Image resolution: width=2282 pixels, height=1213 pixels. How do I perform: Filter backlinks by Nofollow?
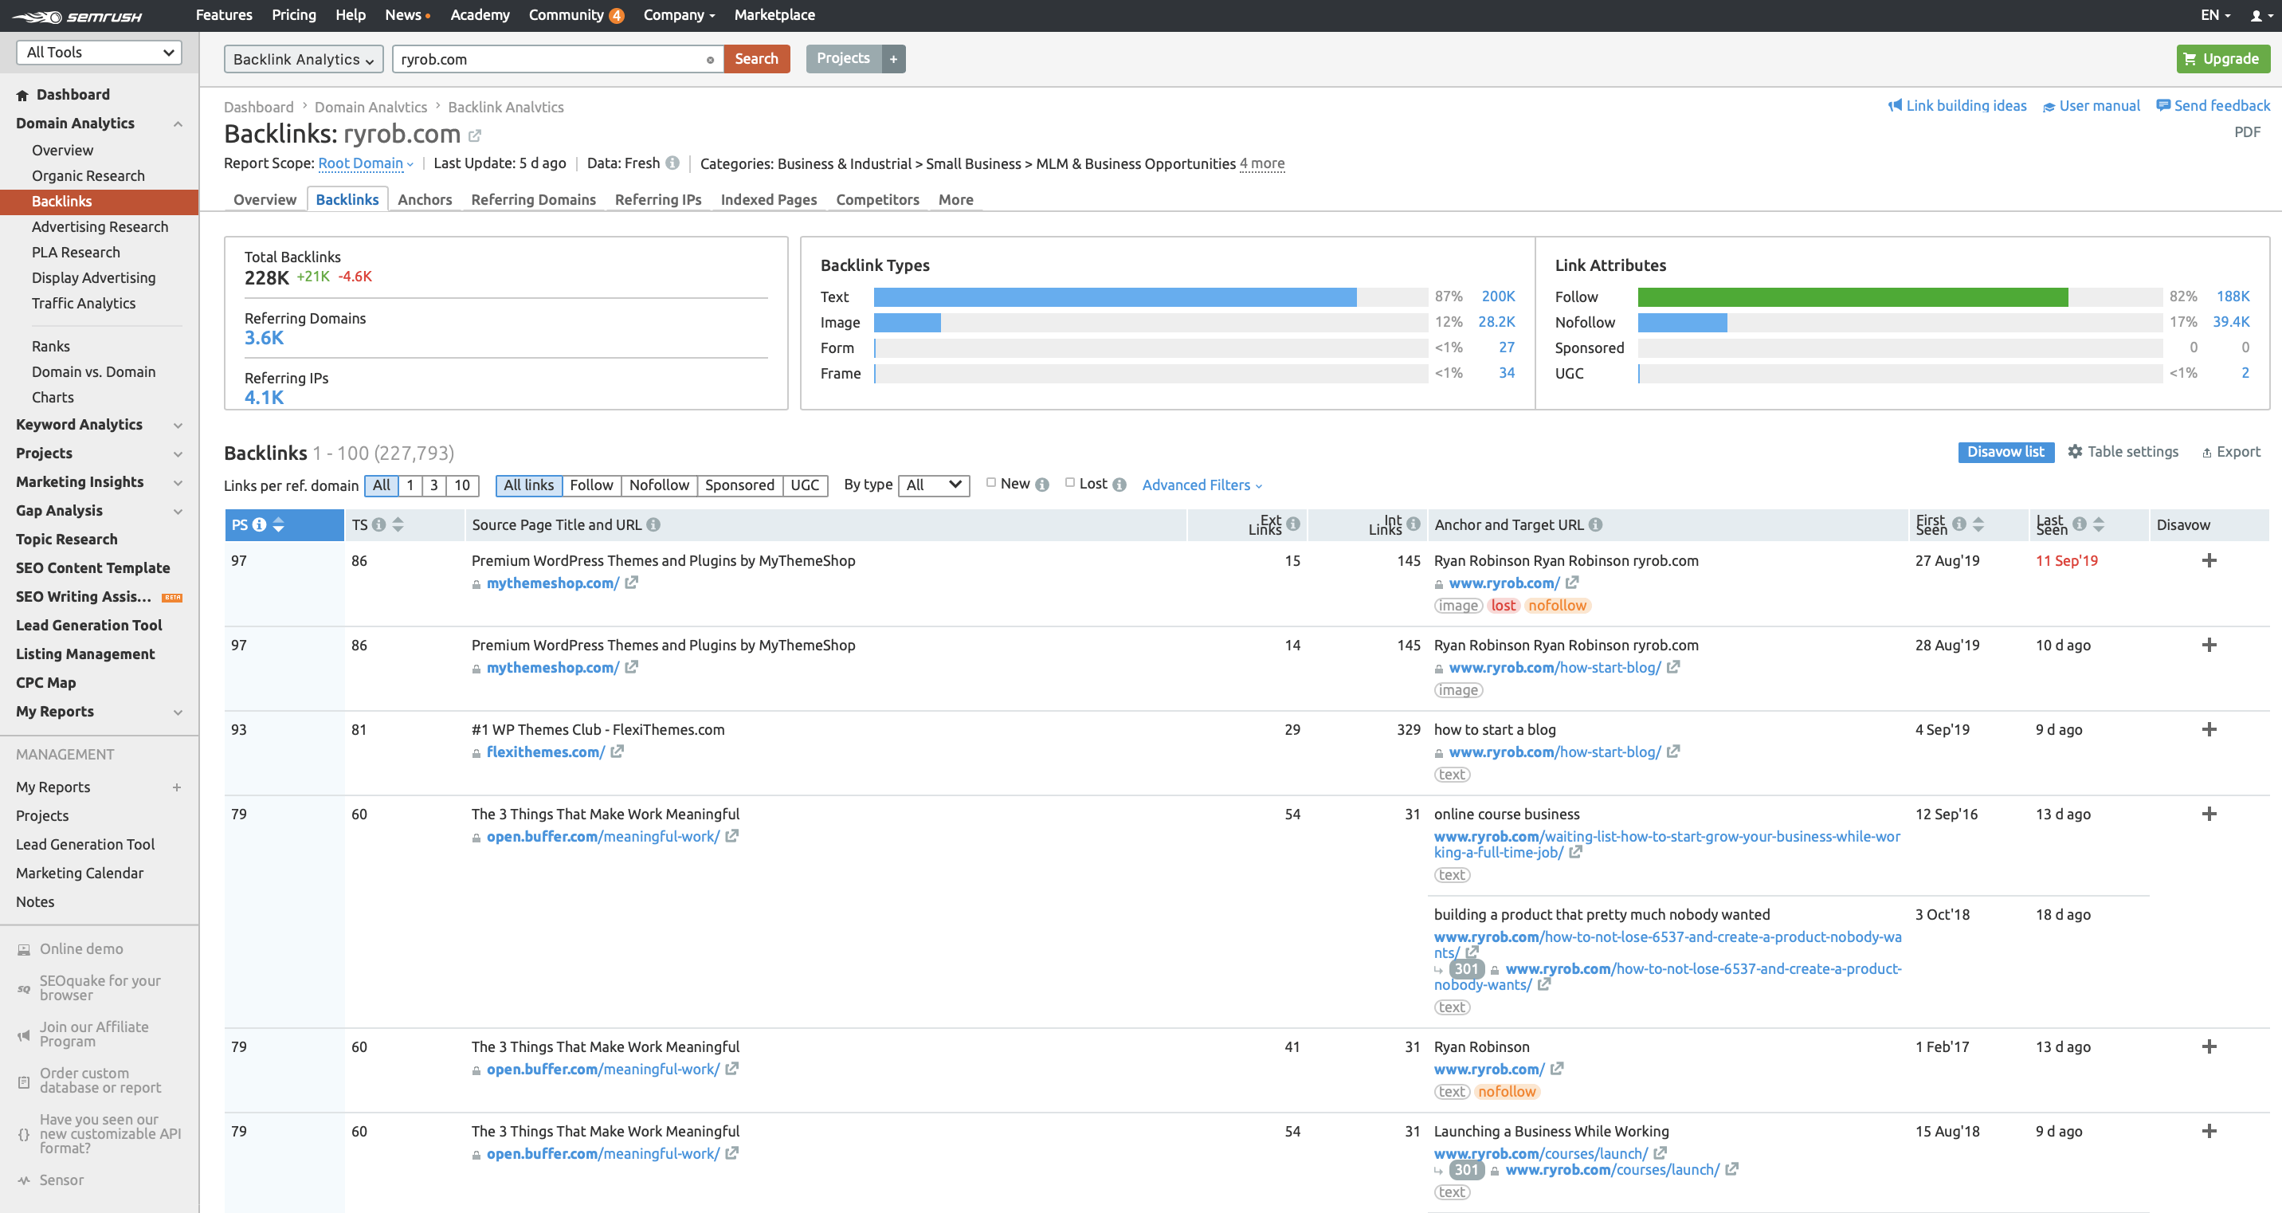tap(659, 485)
